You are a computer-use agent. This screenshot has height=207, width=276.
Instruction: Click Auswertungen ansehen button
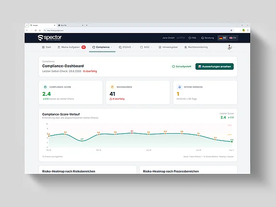(214, 67)
